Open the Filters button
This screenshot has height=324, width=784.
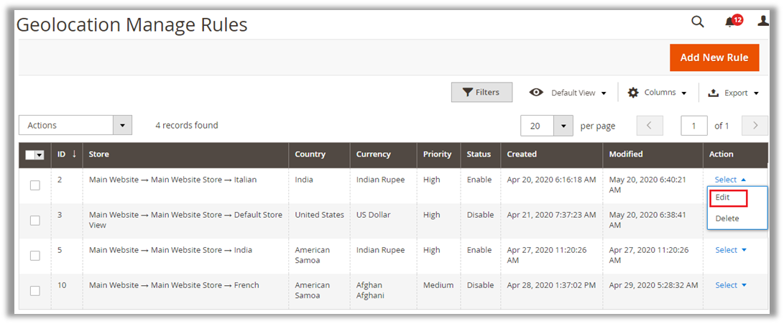point(481,92)
